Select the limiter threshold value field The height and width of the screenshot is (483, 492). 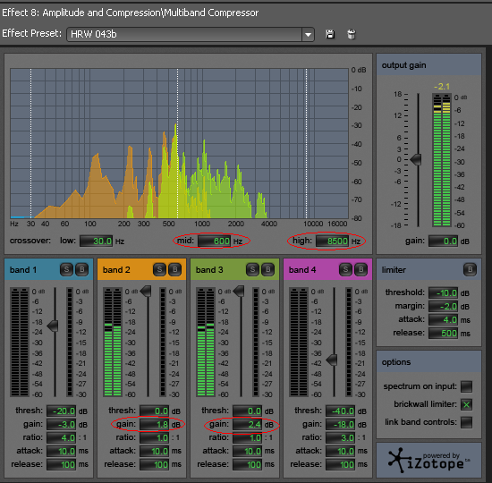tap(443, 293)
